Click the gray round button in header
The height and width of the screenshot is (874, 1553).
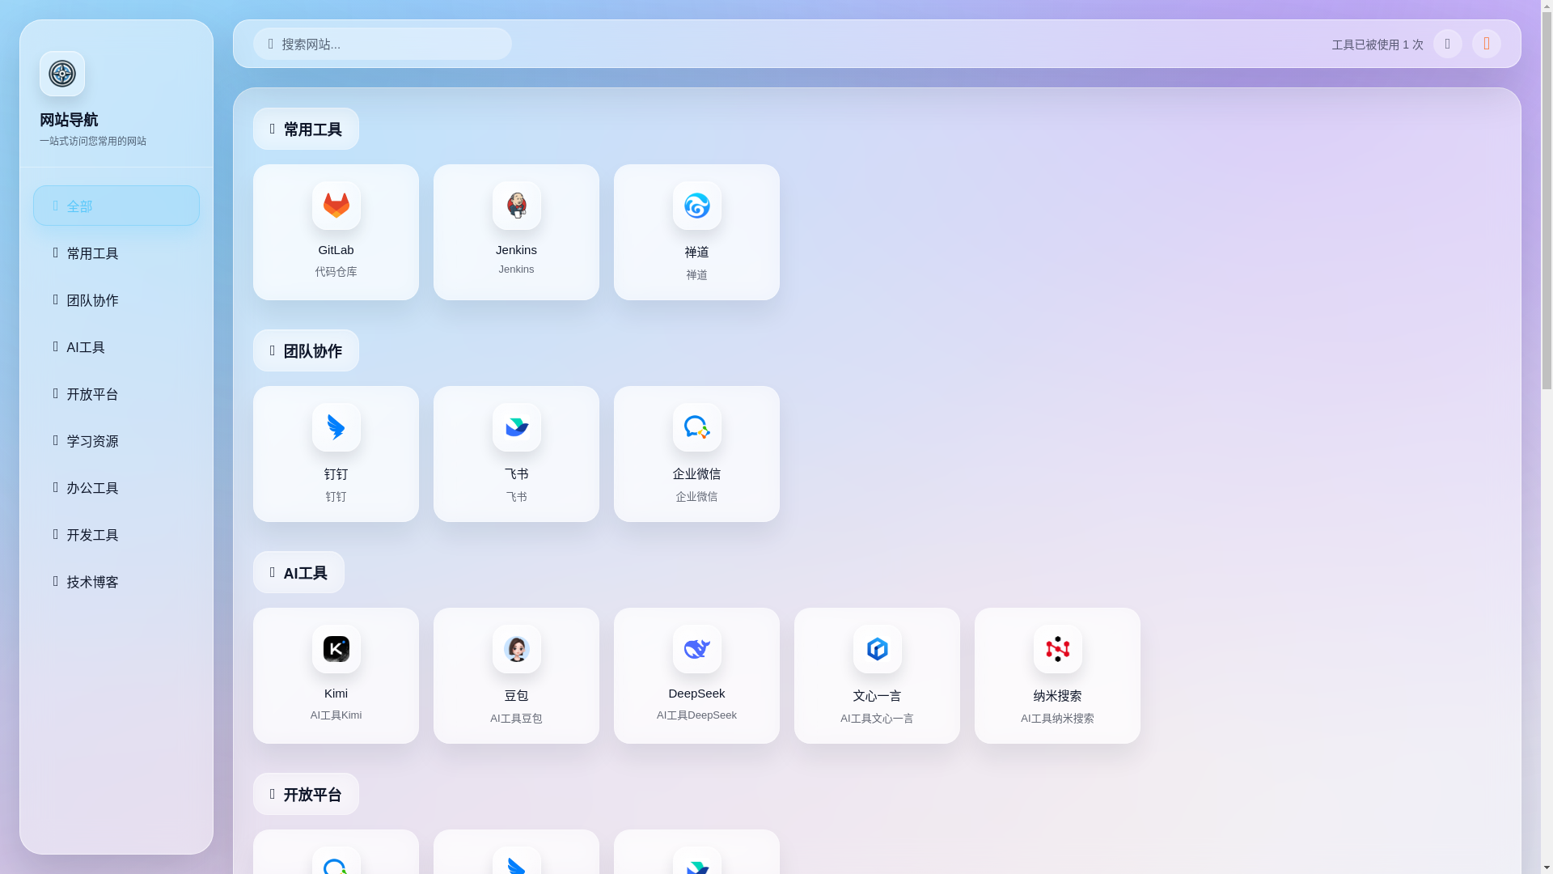[1447, 44]
